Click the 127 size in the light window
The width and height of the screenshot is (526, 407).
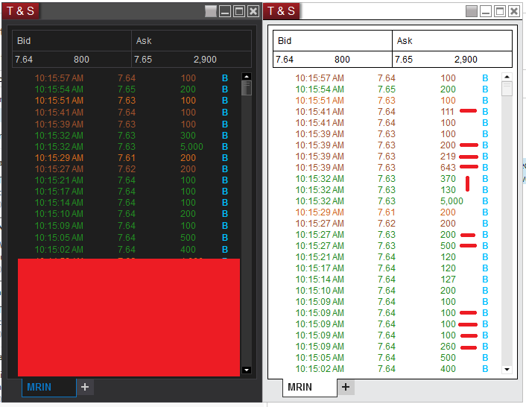tap(449, 280)
